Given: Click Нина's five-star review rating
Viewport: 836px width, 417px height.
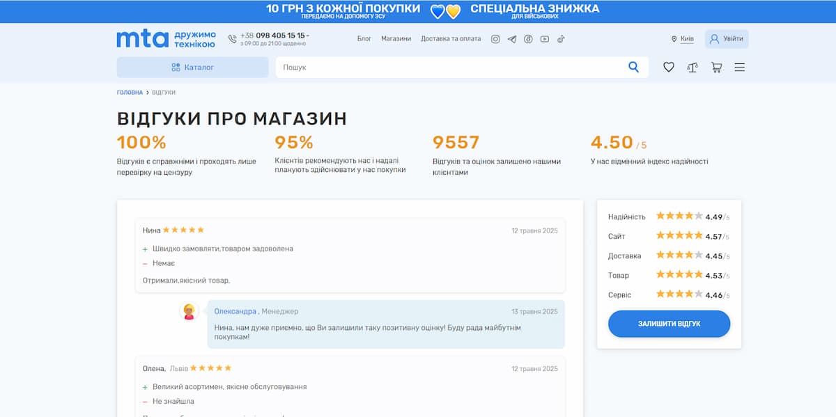Looking at the screenshot, I should coord(183,230).
